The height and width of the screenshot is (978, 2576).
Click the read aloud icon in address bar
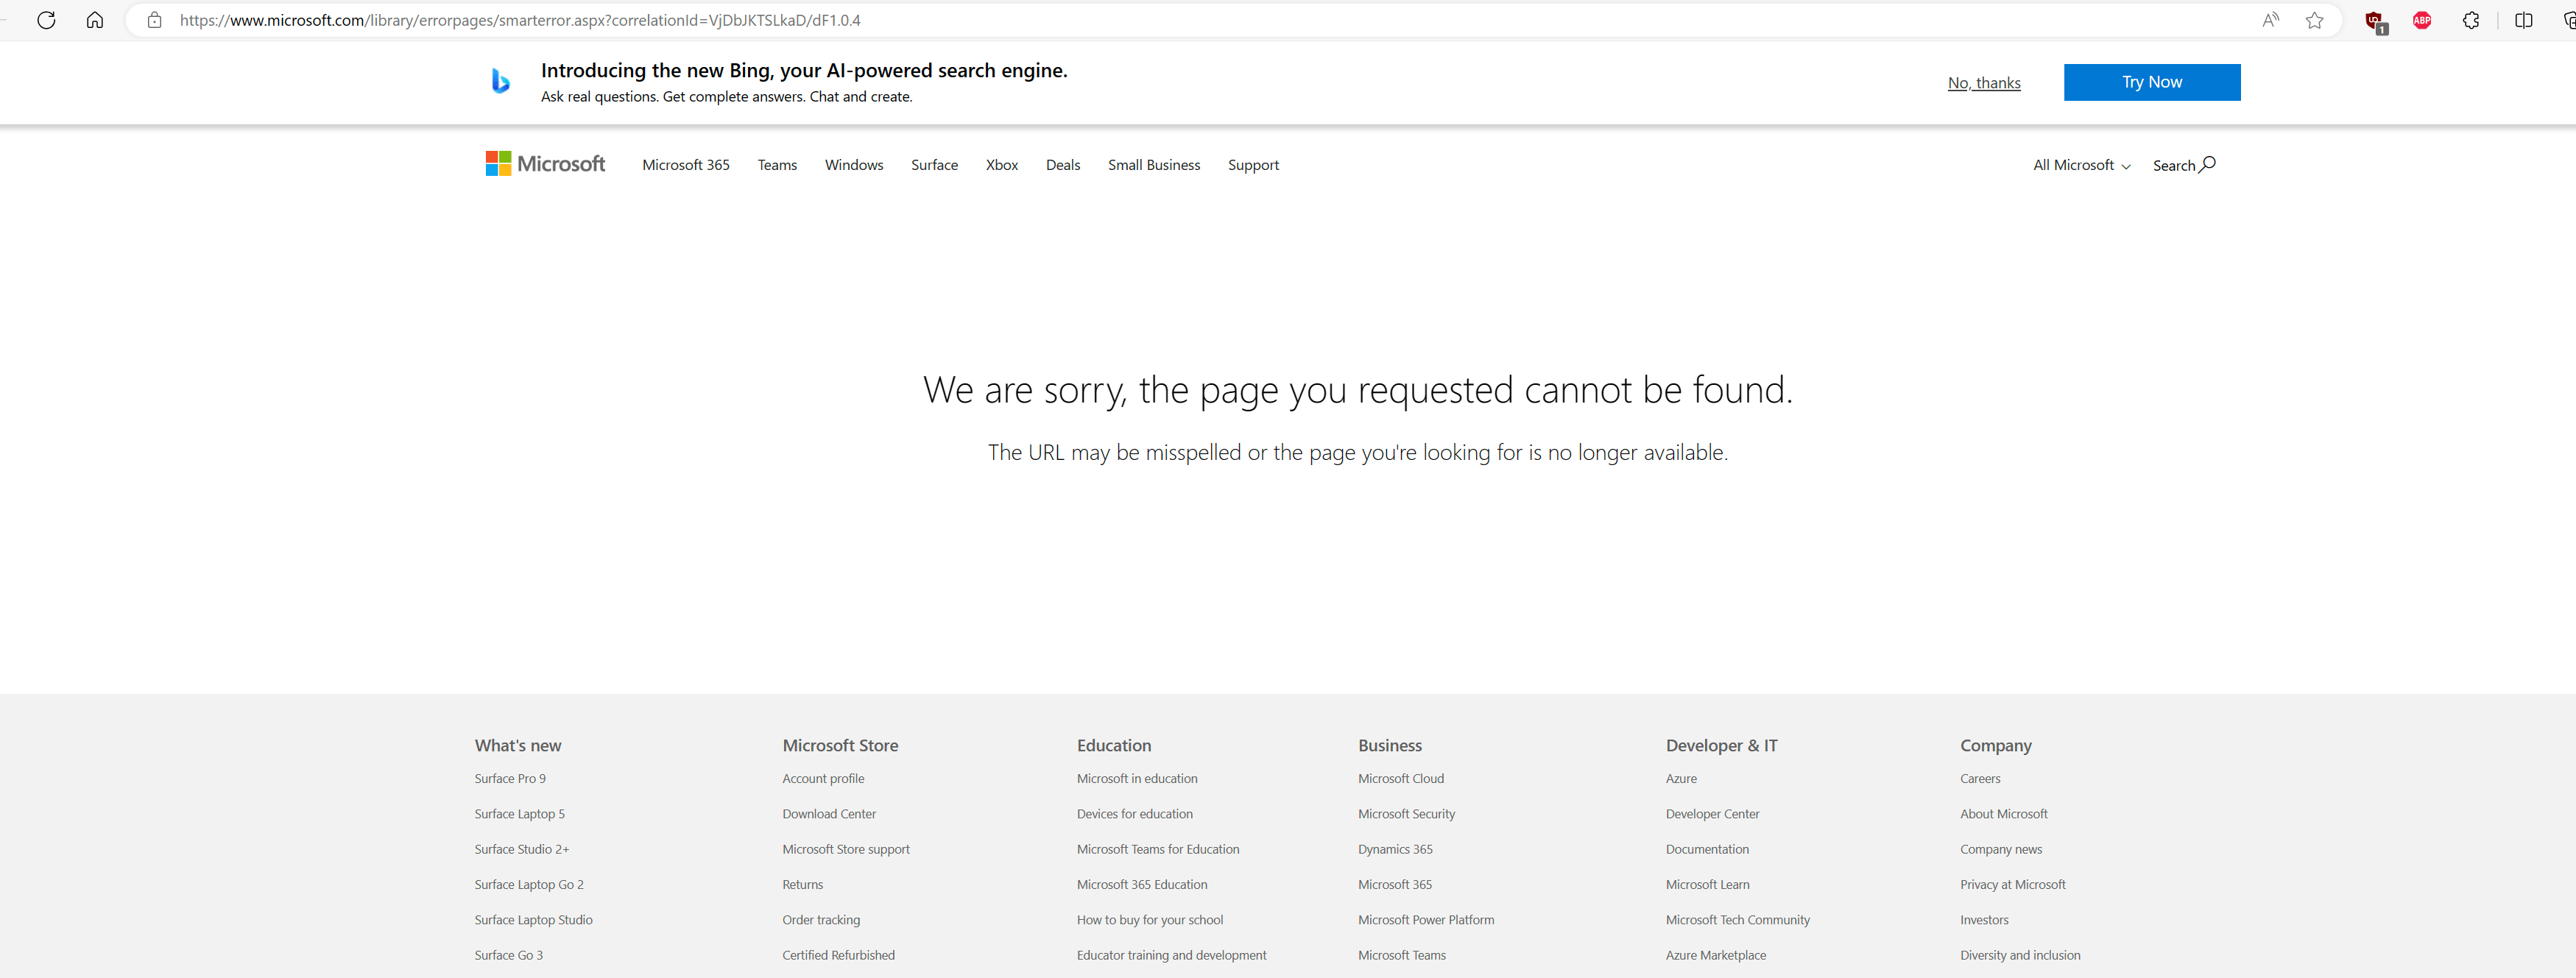pos(2270,20)
